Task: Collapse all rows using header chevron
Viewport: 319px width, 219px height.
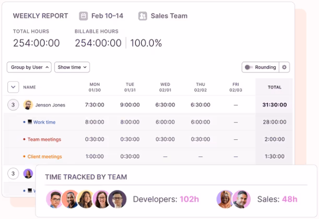Action: (x=13, y=87)
